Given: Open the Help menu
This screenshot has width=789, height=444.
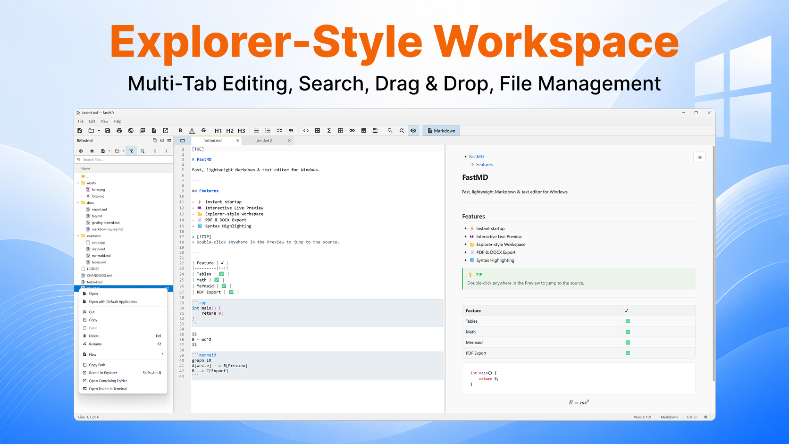Looking at the screenshot, I should click(118, 121).
